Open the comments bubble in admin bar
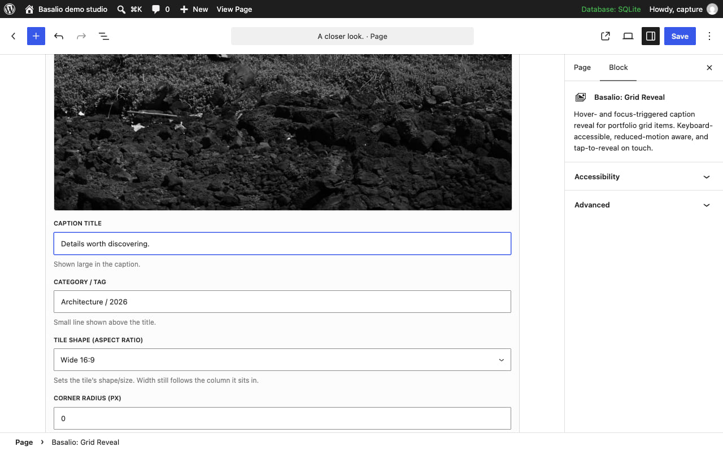723x451 pixels. (160, 9)
